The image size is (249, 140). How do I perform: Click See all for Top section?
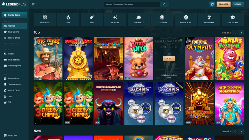(x=227, y=33)
